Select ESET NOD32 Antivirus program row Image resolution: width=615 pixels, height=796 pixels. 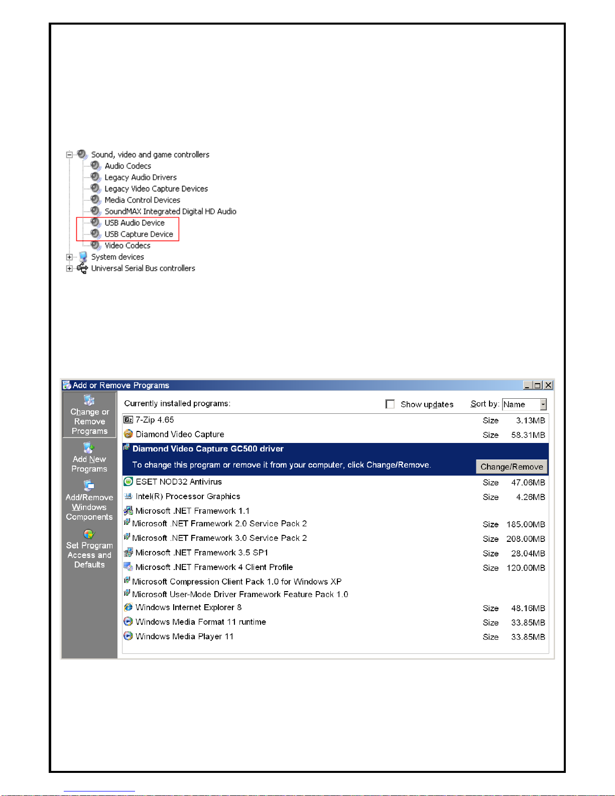click(x=335, y=482)
